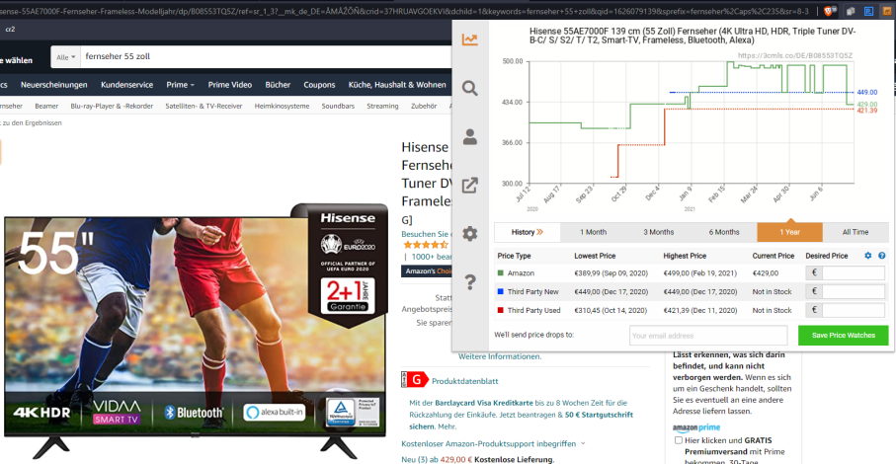
Task: Open Weitere Informationen link
Action: [x=500, y=356]
